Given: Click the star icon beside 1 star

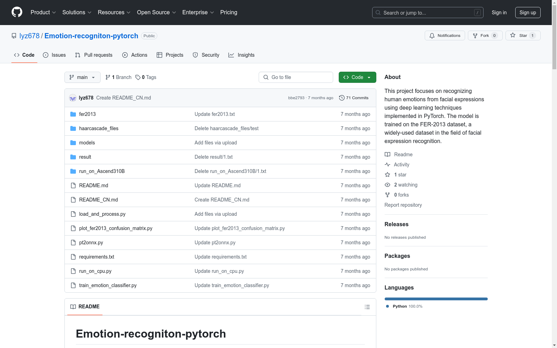Looking at the screenshot, I should pyautogui.click(x=387, y=175).
